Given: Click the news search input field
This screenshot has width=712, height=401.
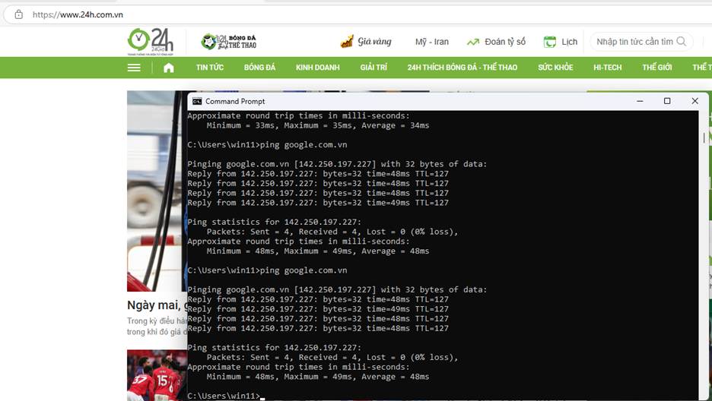Looking at the screenshot, I should point(633,42).
